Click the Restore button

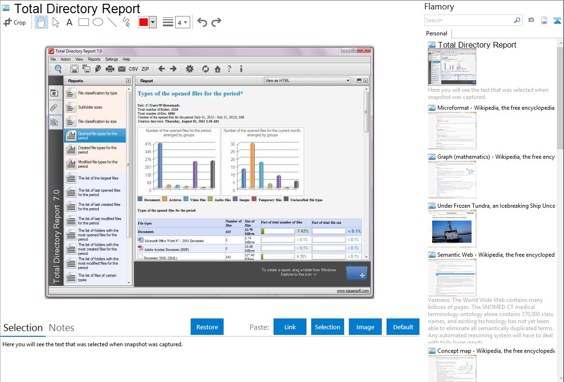(x=207, y=327)
